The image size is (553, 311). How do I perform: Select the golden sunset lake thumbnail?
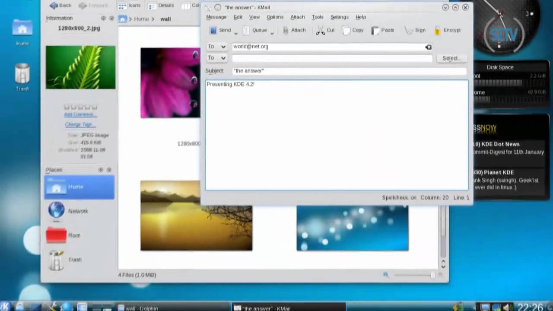click(x=196, y=216)
